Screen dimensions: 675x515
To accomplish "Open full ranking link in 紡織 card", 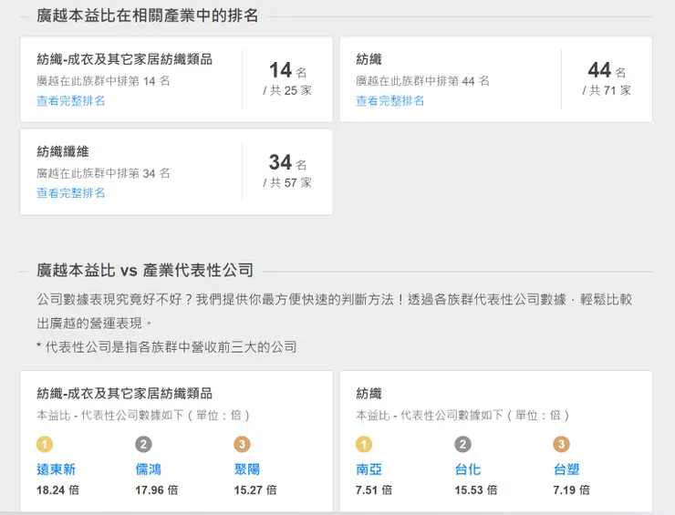I will click(x=390, y=100).
